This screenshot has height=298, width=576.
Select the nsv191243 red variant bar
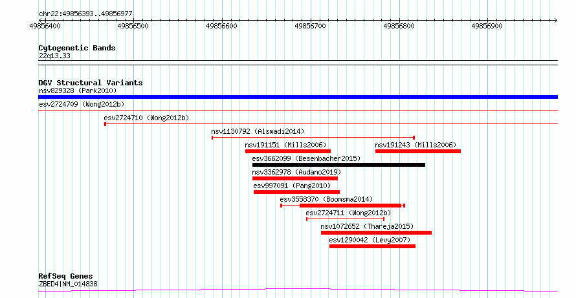tap(418, 151)
